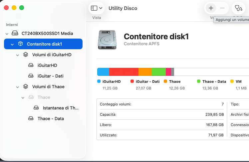This screenshot has width=249, height=162.
Task: Collapse the Volumi di Thaoe group
Action: pos(17,87)
